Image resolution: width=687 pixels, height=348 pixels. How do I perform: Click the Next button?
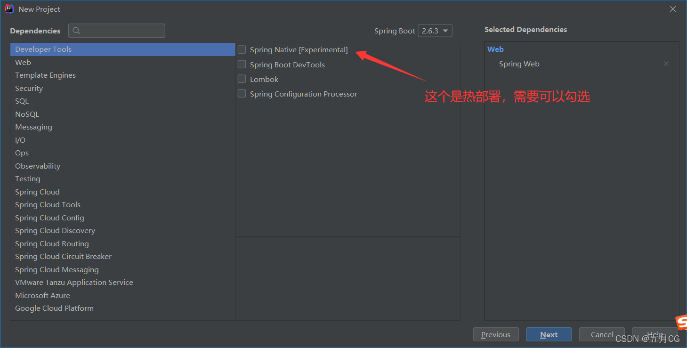[x=549, y=334]
